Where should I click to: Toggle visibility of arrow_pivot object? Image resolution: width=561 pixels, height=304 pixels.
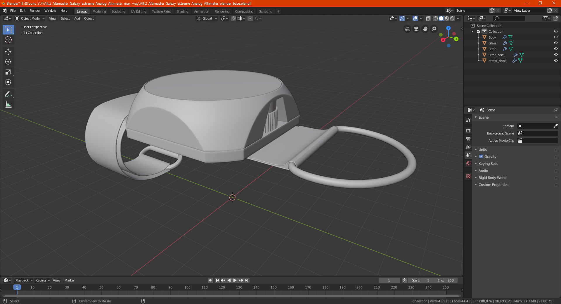click(x=556, y=61)
